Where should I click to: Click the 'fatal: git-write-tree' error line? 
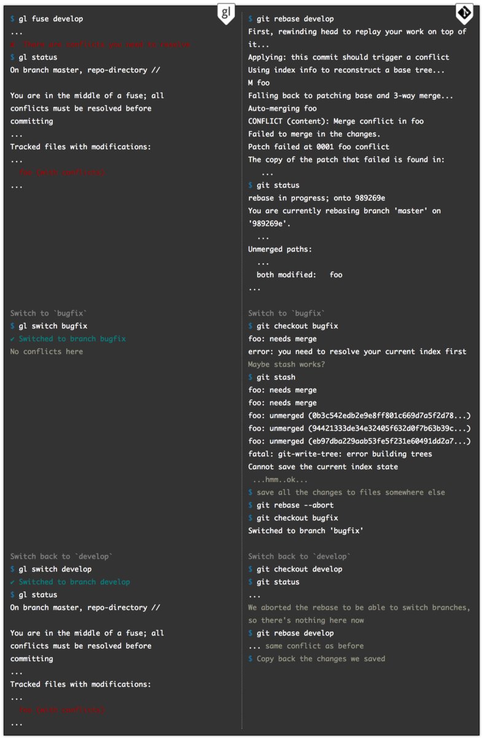[340, 454]
